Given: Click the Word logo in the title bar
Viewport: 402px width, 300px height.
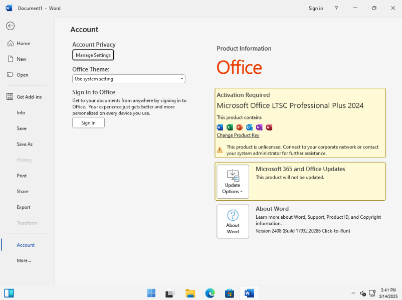Looking at the screenshot, I should 9,8.
